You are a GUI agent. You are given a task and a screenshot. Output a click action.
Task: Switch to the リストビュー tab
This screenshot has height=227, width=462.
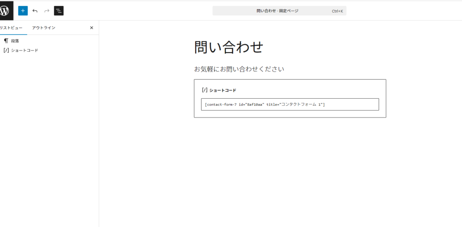[11, 28]
